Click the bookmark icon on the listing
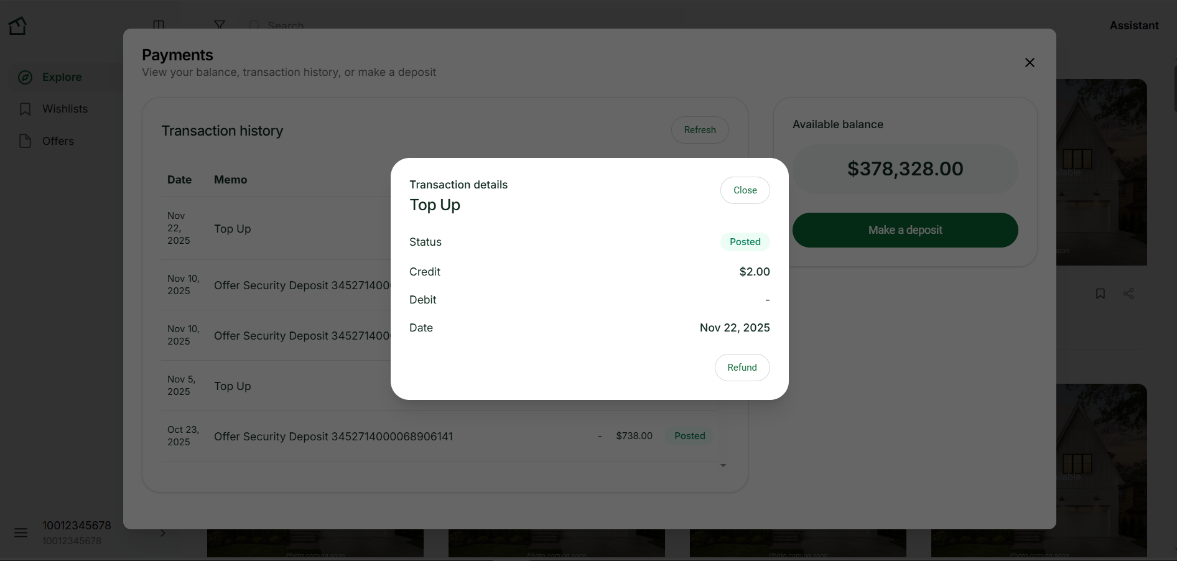 coord(1100,294)
